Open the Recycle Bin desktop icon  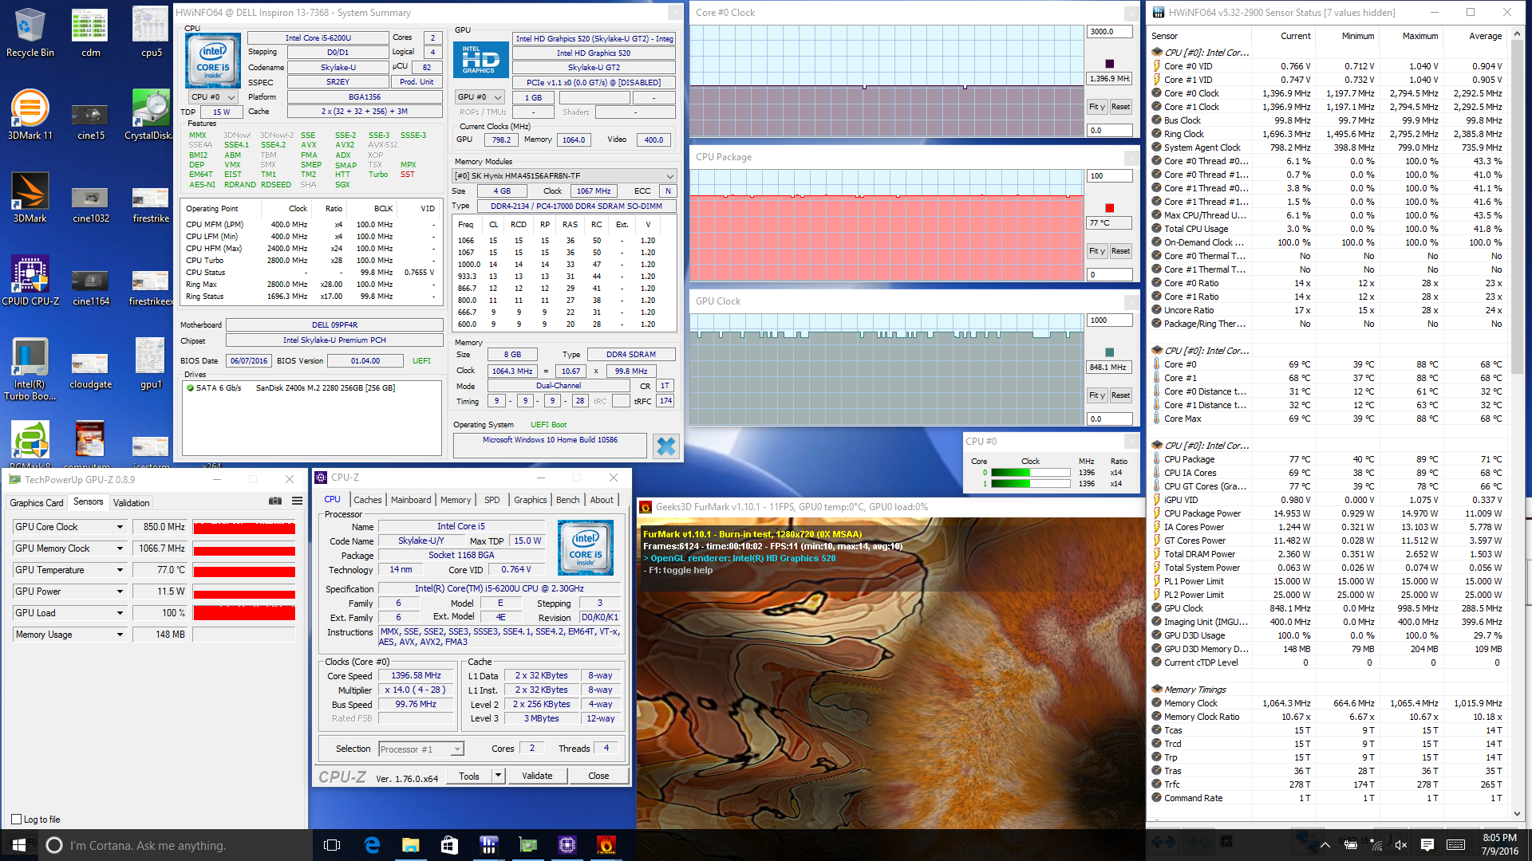coord(30,32)
